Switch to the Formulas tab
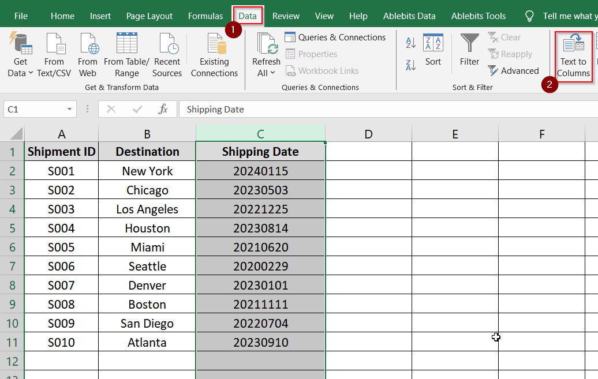This screenshot has height=379, width=598. click(x=205, y=16)
